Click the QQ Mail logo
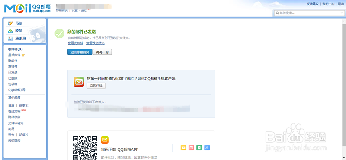The height and width of the screenshot is (160, 346). click(x=27, y=8)
